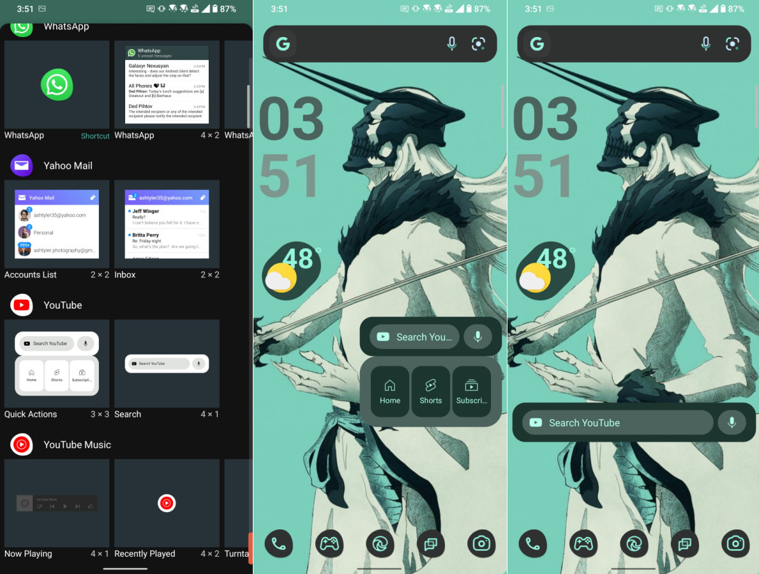Tap the Yahoo Mail app icon header
The width and height of the screenshot is (759, 574).
click(21, 166)
